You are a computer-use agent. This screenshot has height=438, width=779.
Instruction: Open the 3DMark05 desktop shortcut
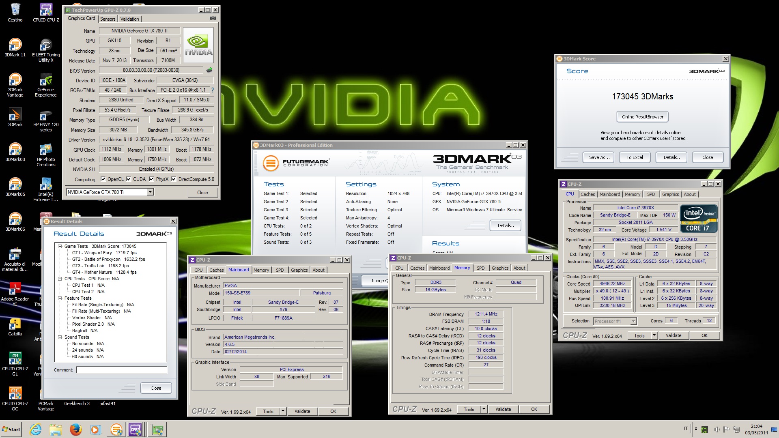[15, 187]
